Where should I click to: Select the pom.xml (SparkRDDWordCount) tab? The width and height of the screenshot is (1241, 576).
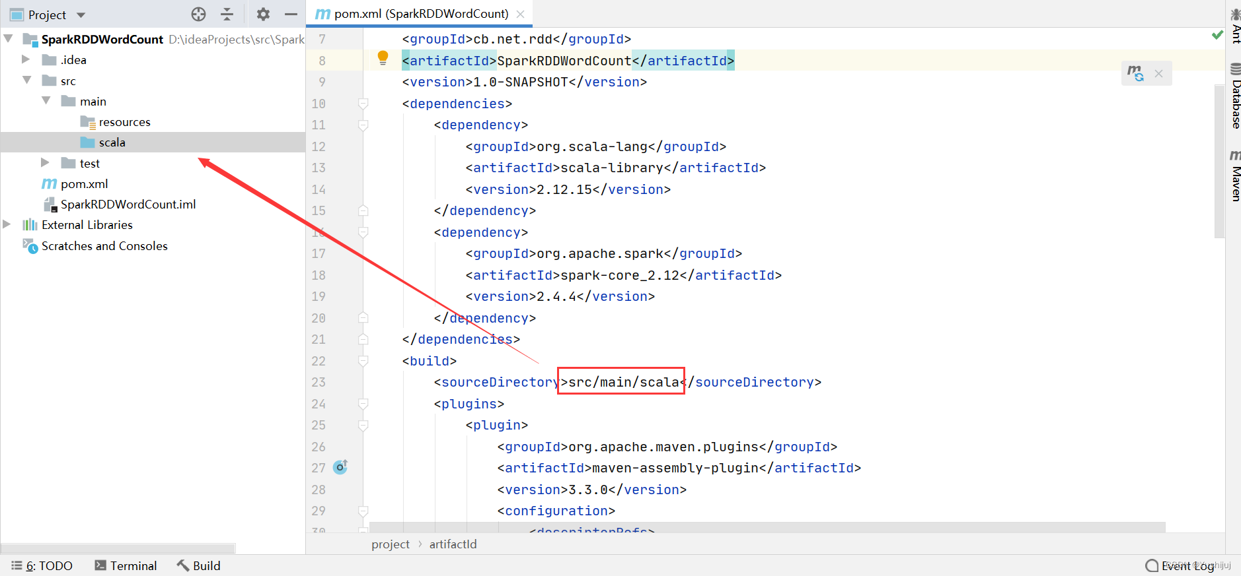click(x=420, y=14)
